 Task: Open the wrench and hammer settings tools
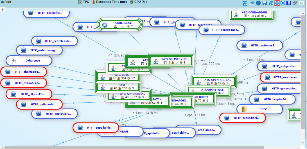(x=295, y=3)
